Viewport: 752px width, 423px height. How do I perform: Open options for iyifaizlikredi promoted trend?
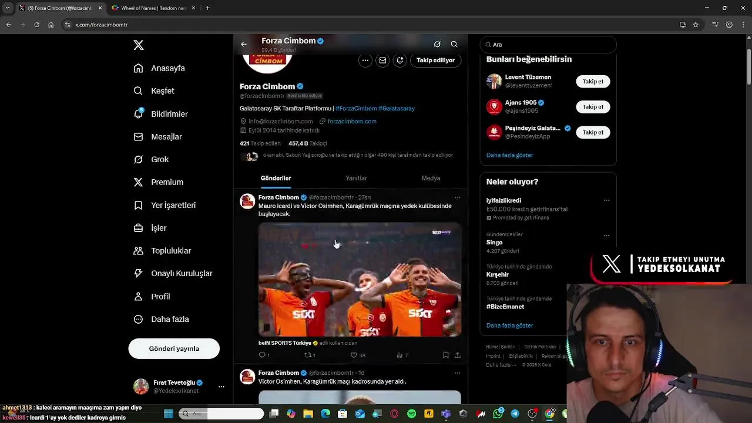[x=606, y=200]
